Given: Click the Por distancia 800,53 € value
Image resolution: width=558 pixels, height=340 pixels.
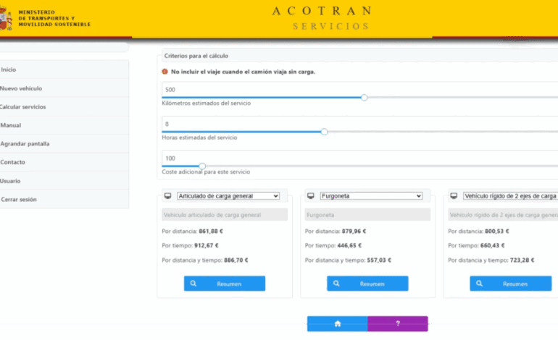Looking at the screenshot, I should pyautogui.click(x=497, y=231).
